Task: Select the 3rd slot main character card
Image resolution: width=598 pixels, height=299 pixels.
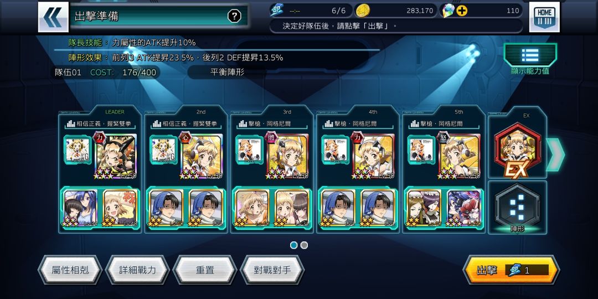Action: [x=287, y=156]
